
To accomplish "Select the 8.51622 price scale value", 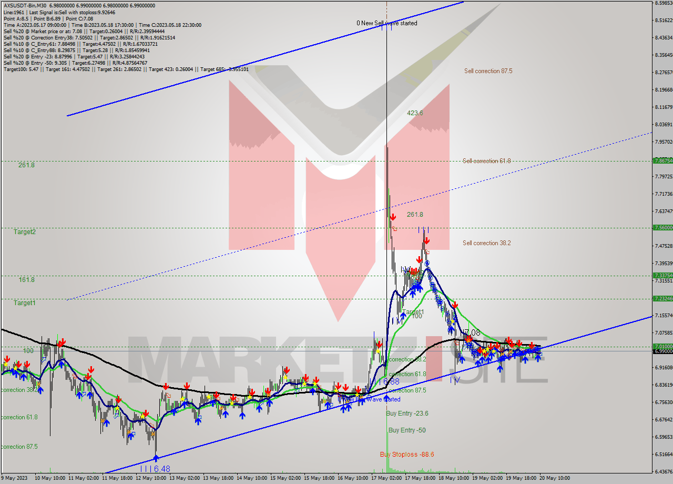I will point(664,21).
